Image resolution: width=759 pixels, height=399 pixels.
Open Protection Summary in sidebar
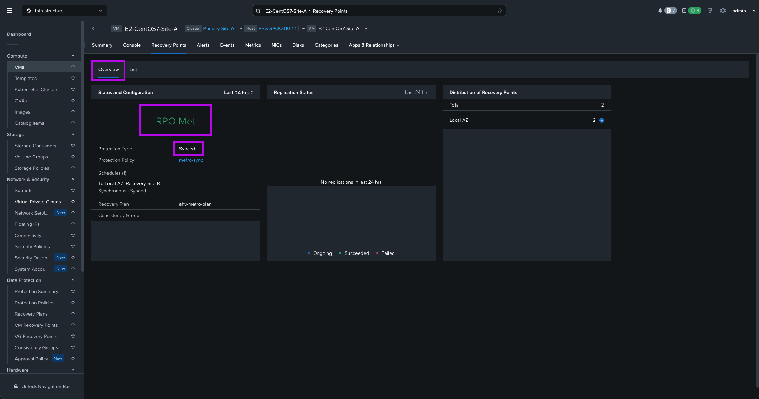(37, 291)
